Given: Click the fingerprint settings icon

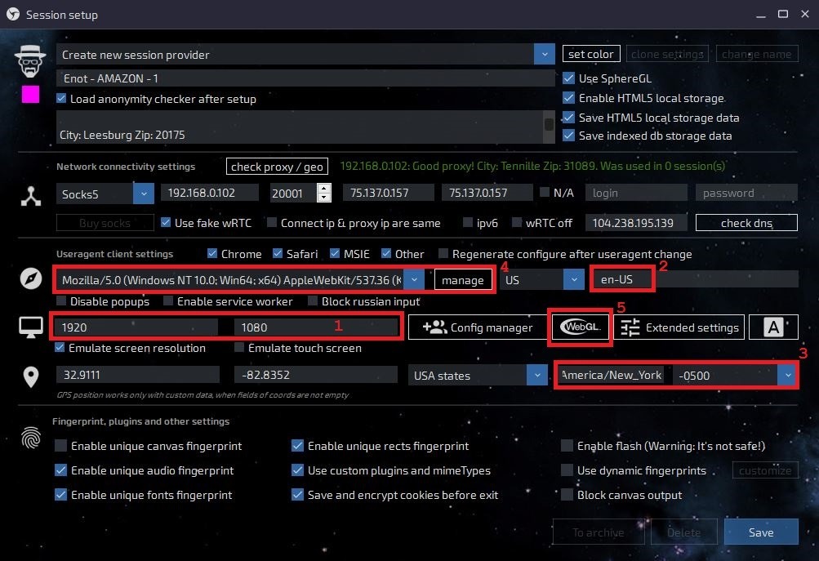Looking at the screenshot, I should pyautogui.click(x=31, y=438).
